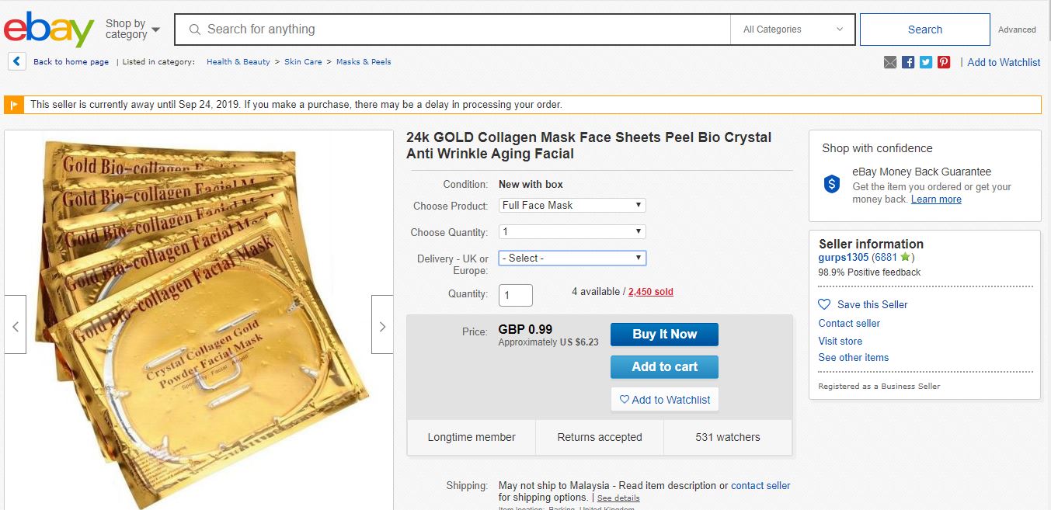
Task: Open the 2,450 sold link
Action: (650, 292)
